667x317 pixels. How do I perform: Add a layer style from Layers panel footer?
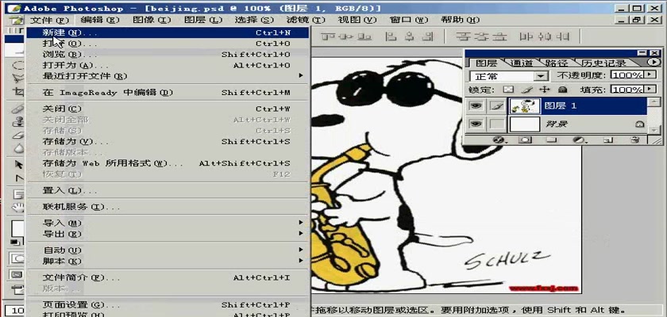click(498, 139)
